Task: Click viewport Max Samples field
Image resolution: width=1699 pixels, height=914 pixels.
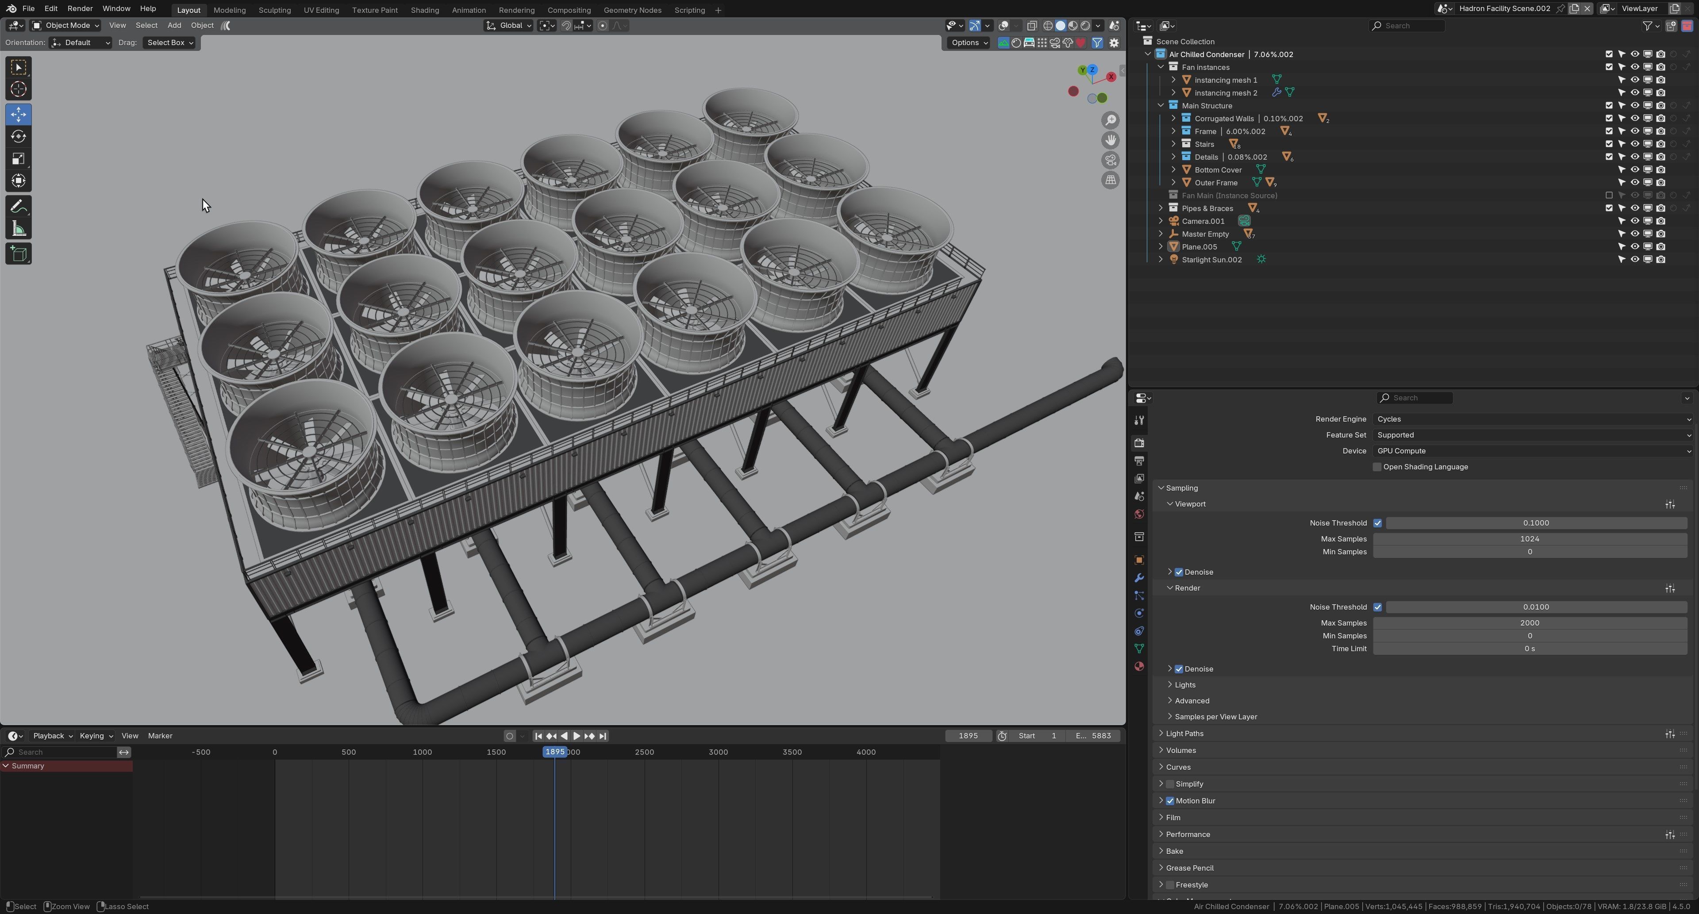Action: tap(1530, 539)
